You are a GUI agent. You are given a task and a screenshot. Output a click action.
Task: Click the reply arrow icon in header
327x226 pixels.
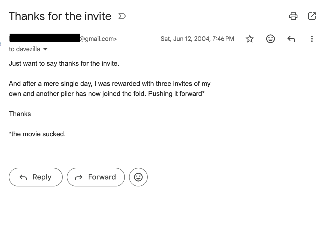click(x=291, y=39)
